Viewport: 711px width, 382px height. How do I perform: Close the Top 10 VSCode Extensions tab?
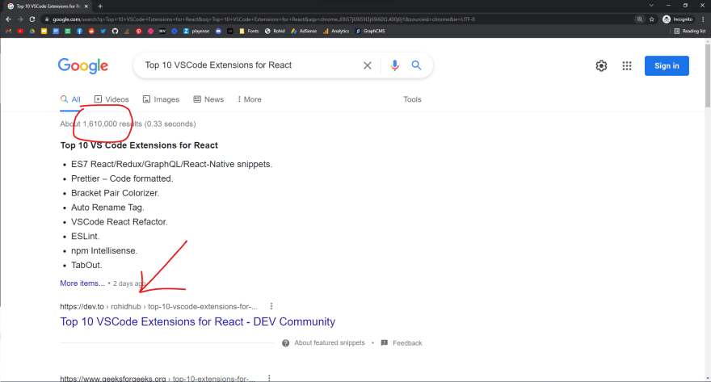(86, 6)
